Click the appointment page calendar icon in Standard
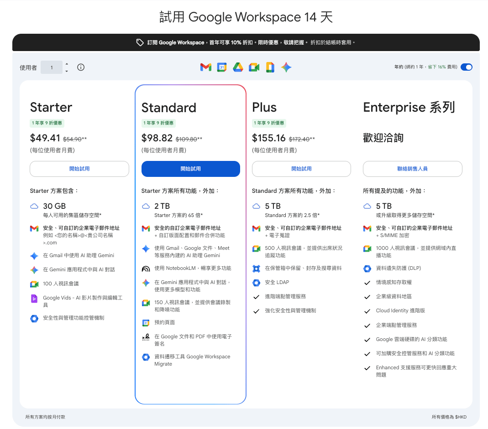The width and height of the screenshot is (488, 429). [146, 323]
